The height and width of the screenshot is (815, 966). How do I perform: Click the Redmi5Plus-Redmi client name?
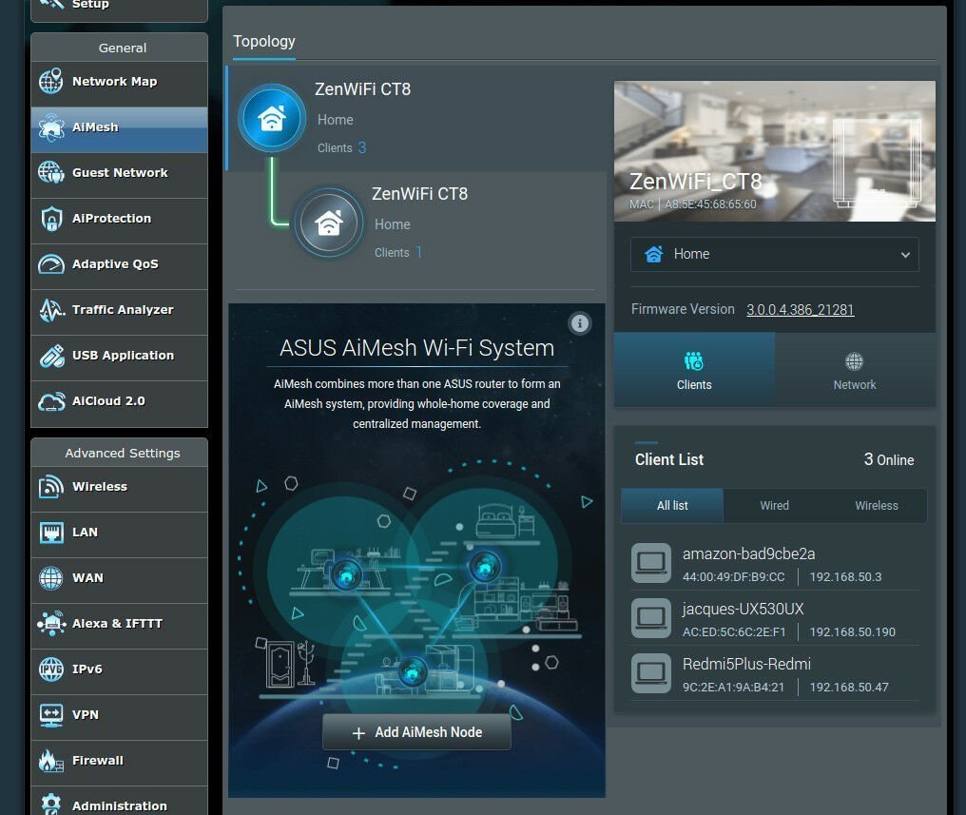[746, 664]
